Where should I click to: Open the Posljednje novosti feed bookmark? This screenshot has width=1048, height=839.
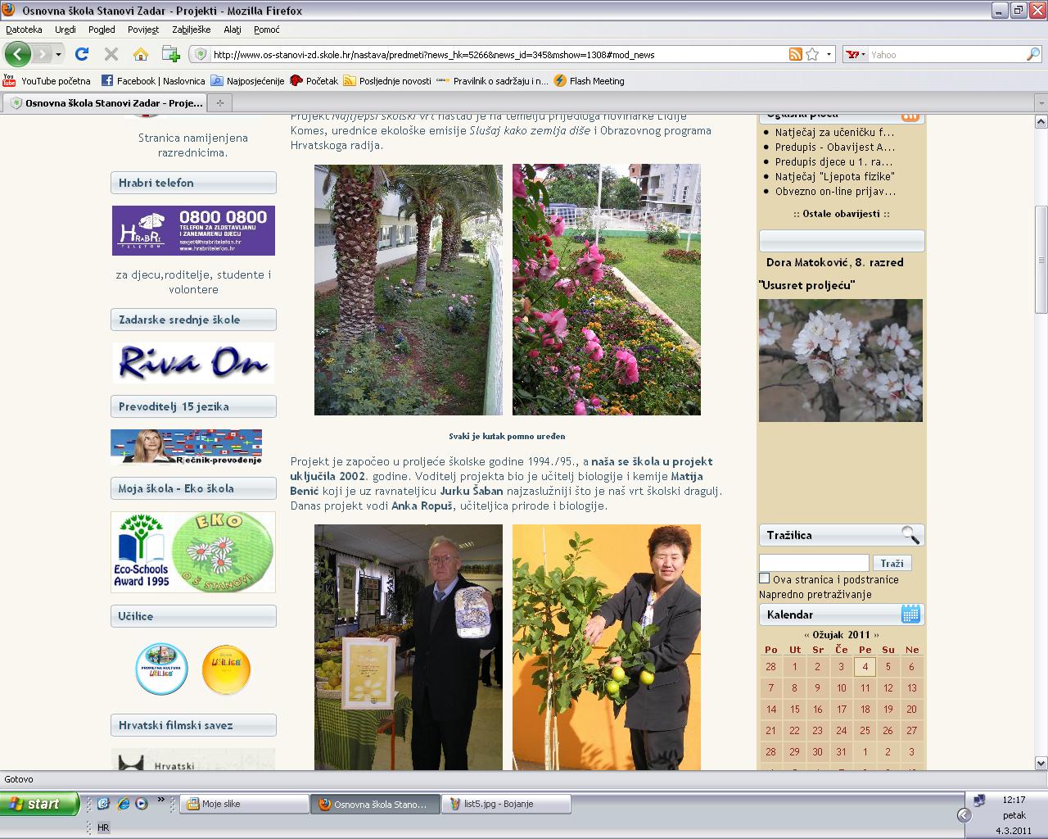pyautogui.click(x=387, y=81)
